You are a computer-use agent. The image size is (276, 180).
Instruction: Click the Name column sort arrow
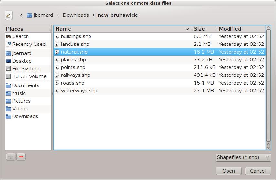pyautogui.click(x=187, y=29)
